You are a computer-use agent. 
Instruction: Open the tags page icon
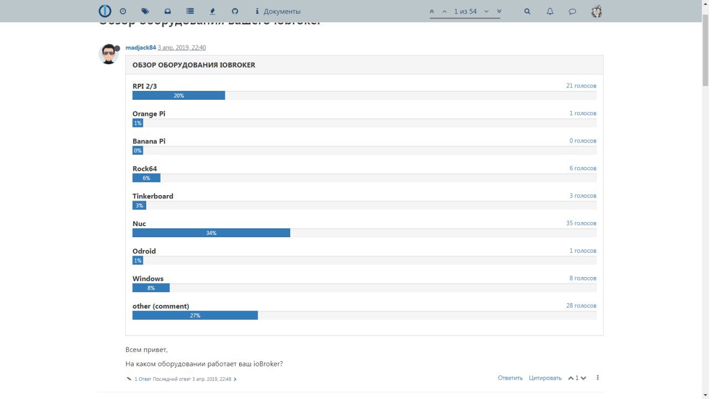(x=145, y=11)
